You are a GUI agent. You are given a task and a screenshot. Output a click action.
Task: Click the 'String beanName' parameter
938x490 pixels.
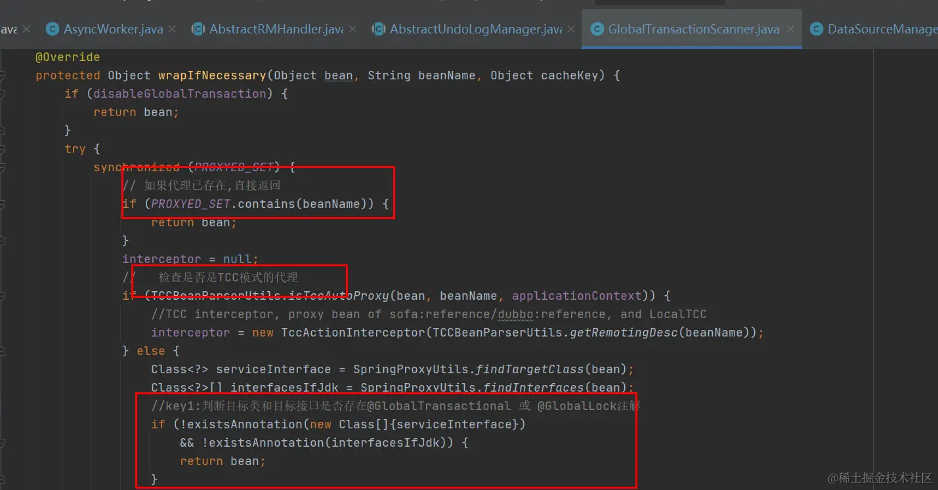(x=421, y=75)
